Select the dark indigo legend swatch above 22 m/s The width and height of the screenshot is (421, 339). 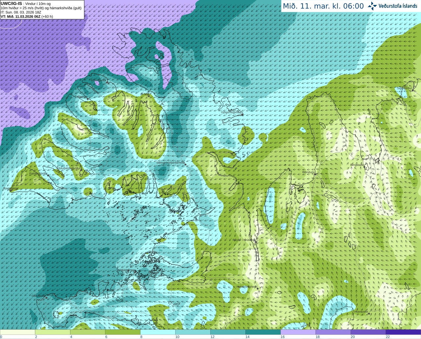coord(403,332)
